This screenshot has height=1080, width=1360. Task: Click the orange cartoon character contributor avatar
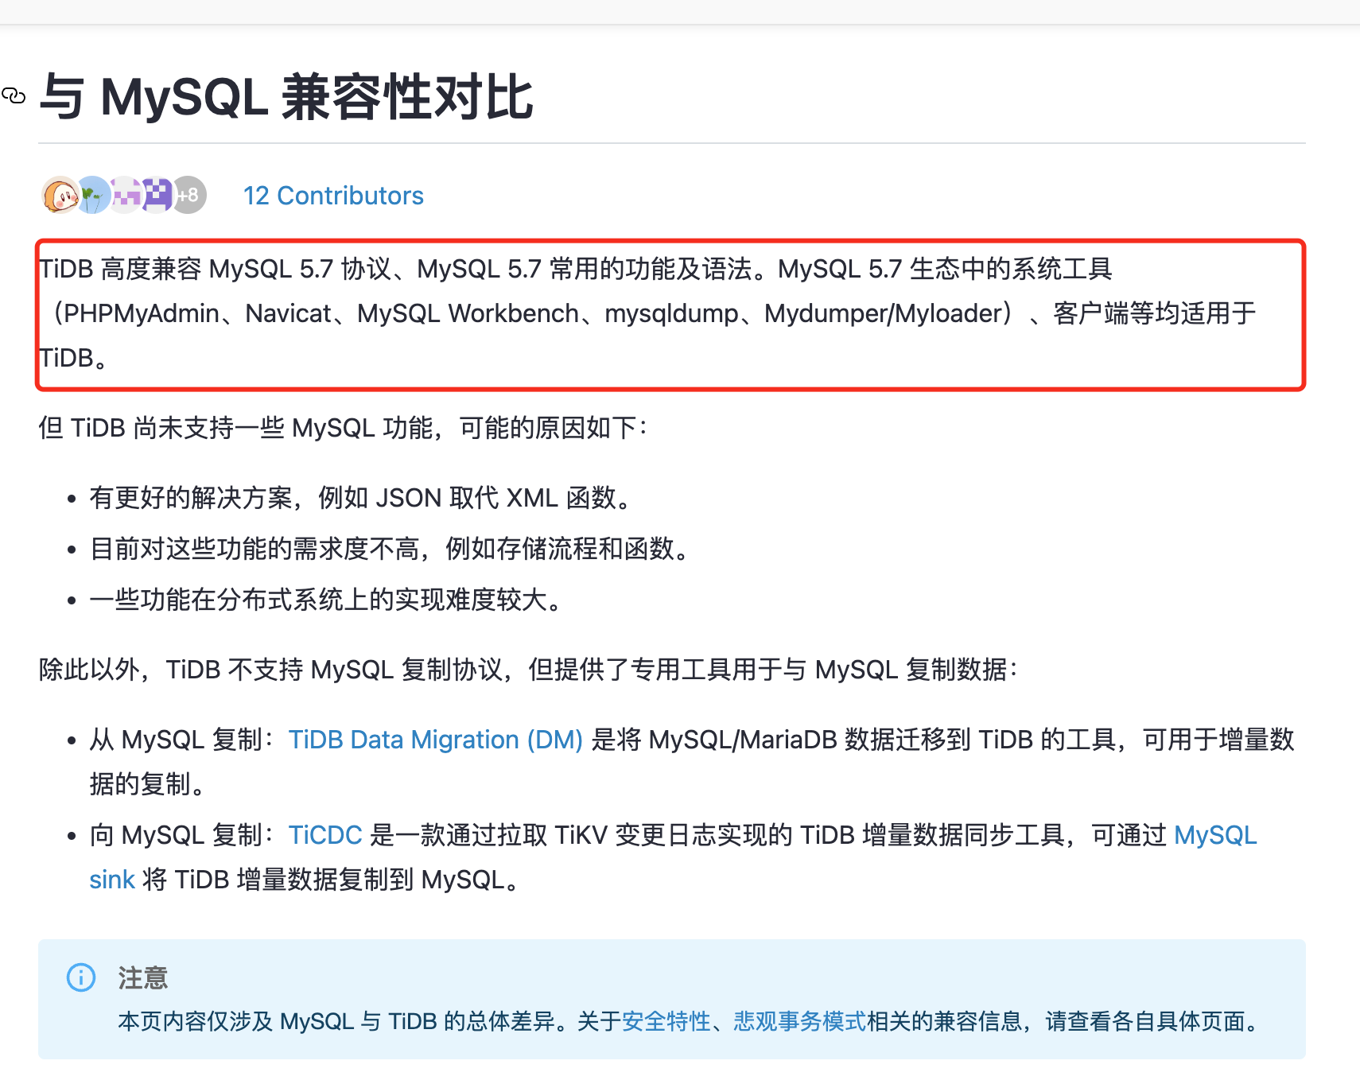58,195
